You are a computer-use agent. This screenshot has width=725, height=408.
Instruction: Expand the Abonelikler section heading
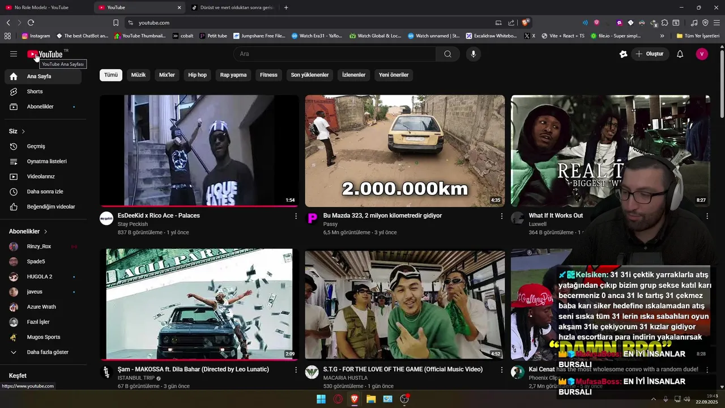pos(28,231)
